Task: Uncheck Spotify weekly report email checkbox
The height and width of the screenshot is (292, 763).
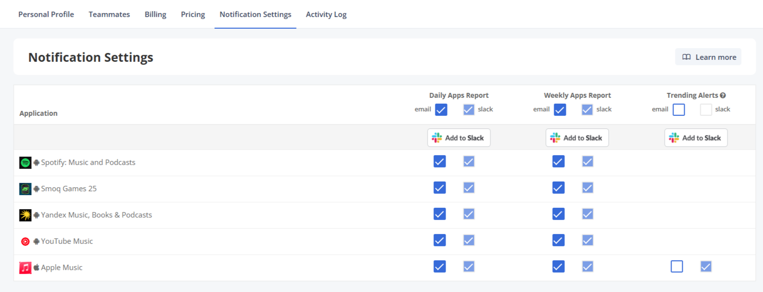Action: (x=558, y=161)
